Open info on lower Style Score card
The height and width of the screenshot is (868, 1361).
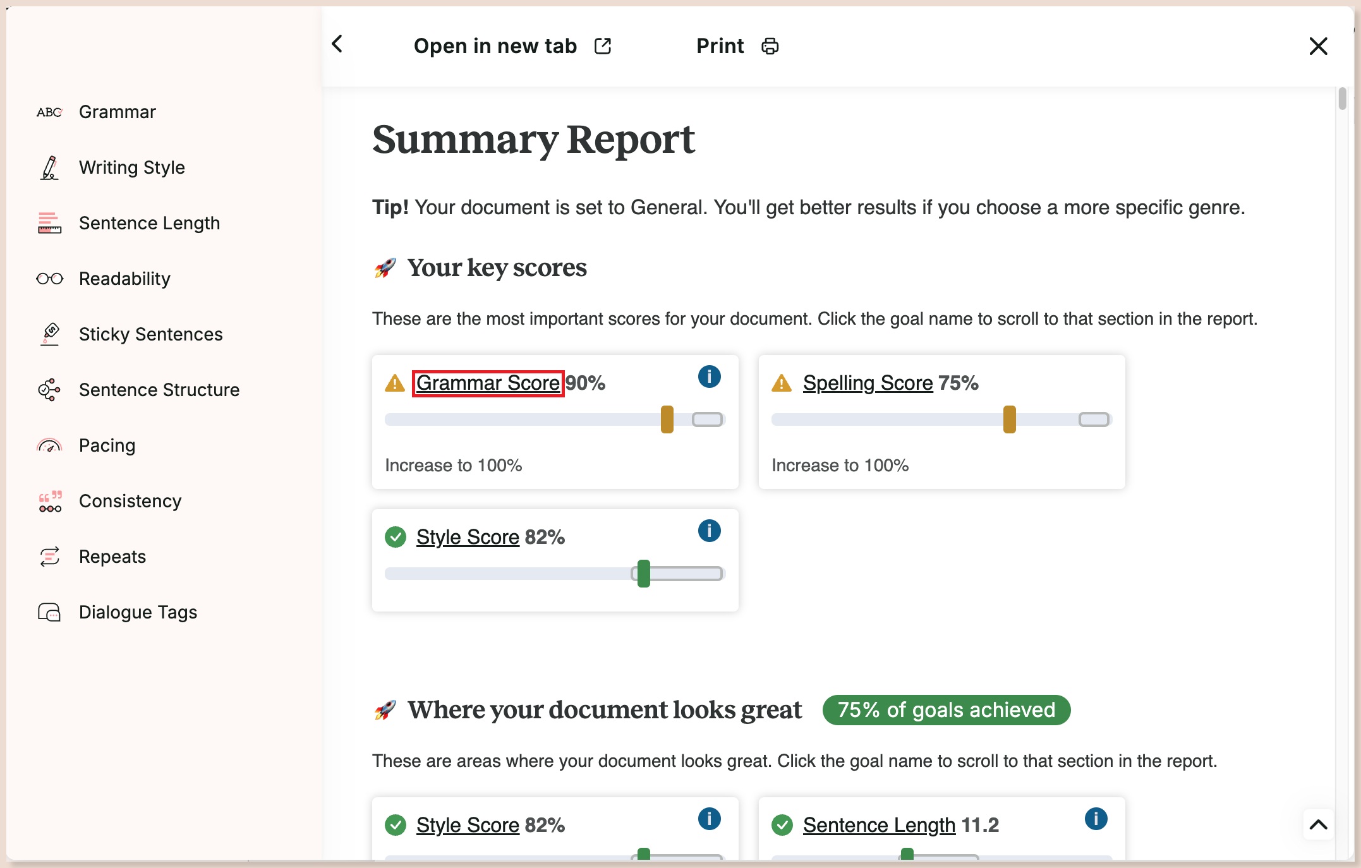coord(709,819)
